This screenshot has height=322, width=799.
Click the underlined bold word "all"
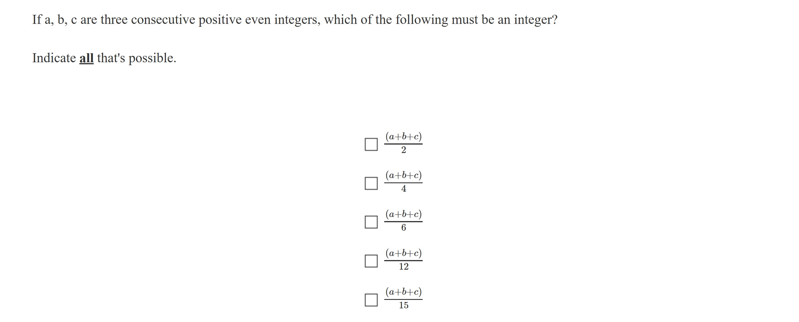point(86,58)
